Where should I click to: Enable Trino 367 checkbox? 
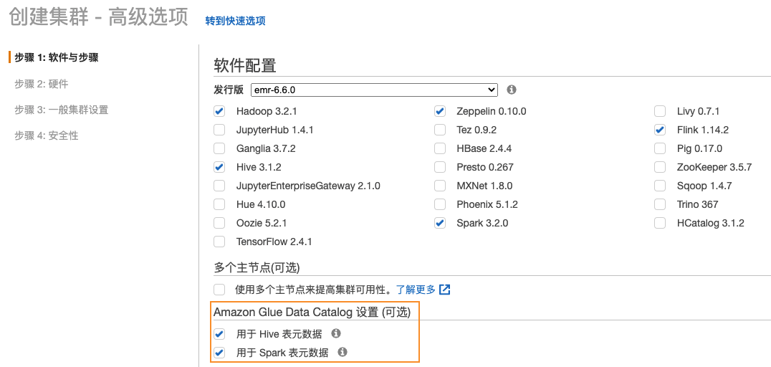(660, 204)
